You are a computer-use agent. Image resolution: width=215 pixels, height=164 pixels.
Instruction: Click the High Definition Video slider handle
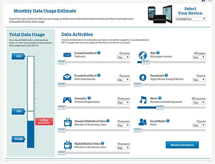pos(62,153)
